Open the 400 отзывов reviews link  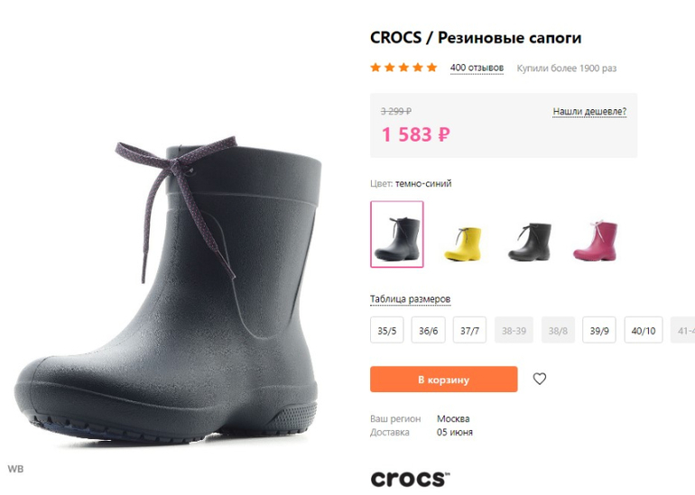click(477, 68)
